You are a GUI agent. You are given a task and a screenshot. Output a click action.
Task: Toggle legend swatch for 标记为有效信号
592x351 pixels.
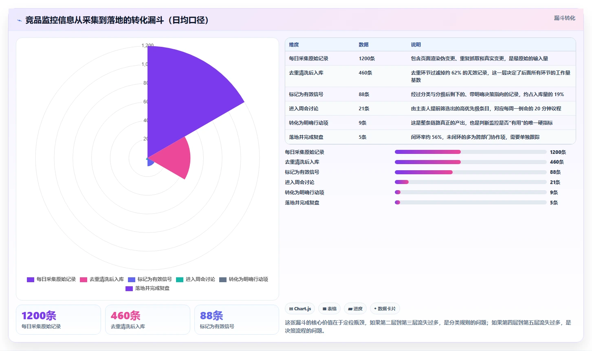tap(132, 280)
